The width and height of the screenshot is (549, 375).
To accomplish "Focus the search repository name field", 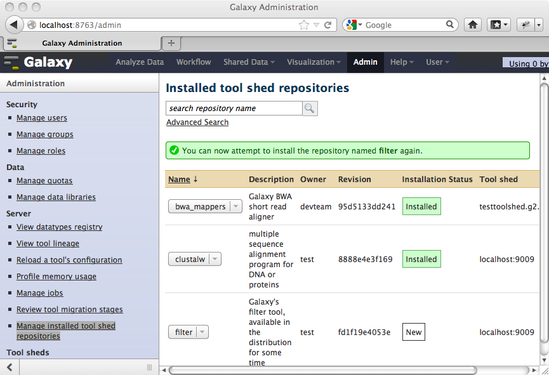I will click(x=234, y=109).
